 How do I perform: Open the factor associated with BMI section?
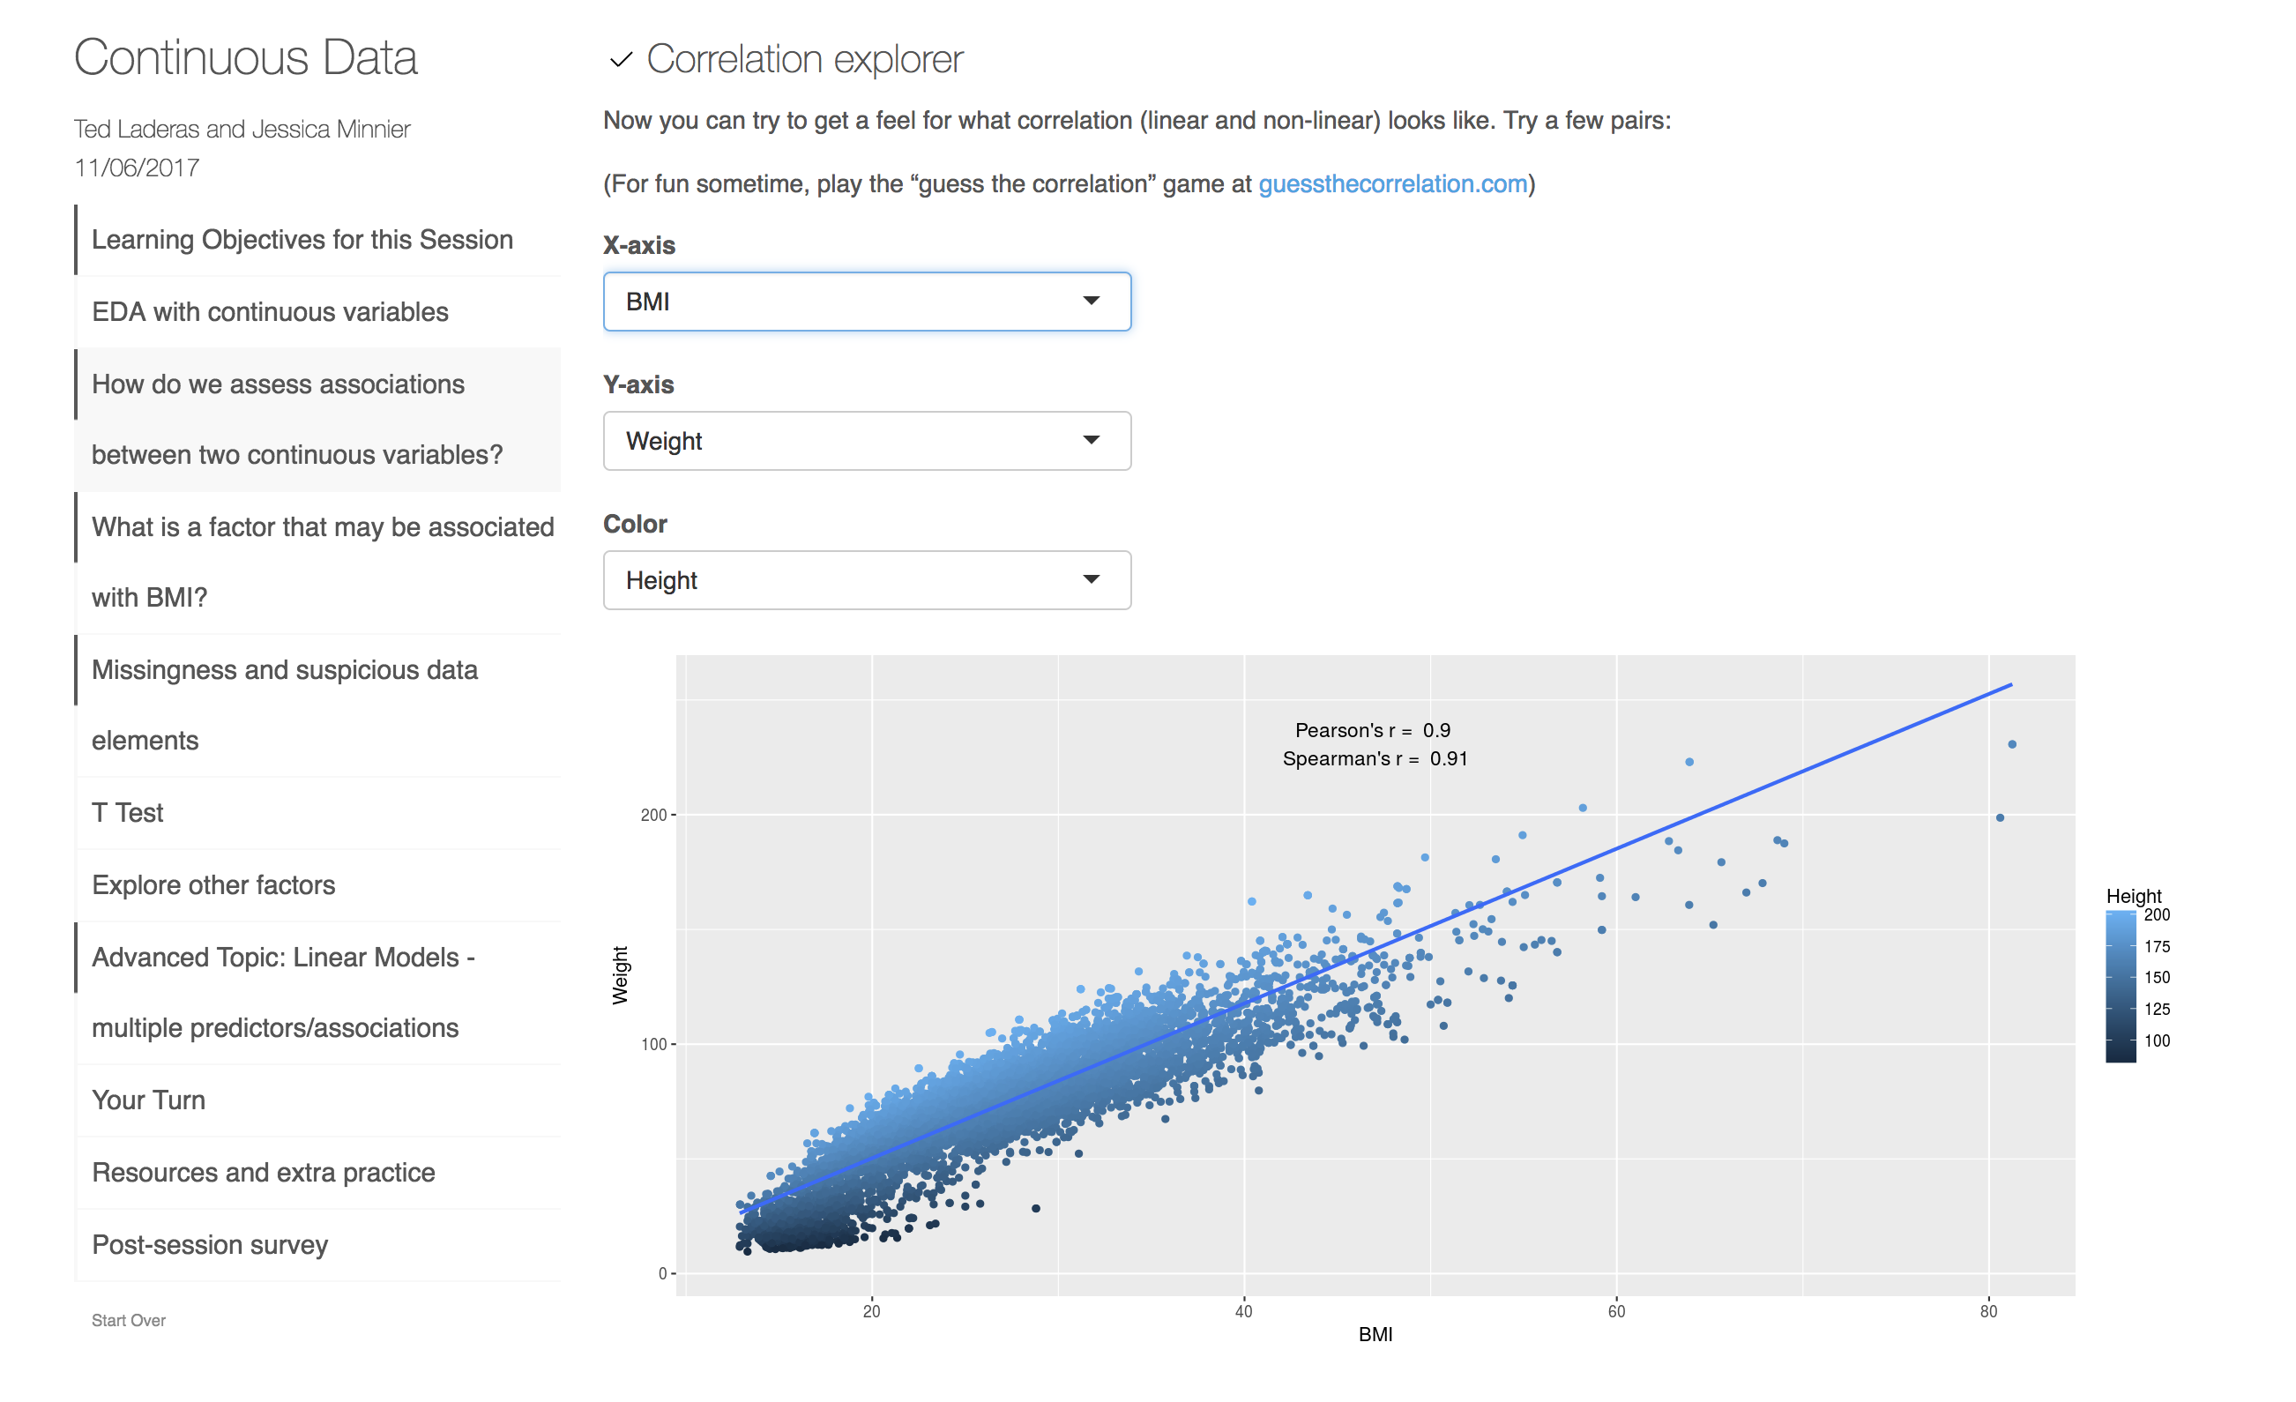pos(317,563)
